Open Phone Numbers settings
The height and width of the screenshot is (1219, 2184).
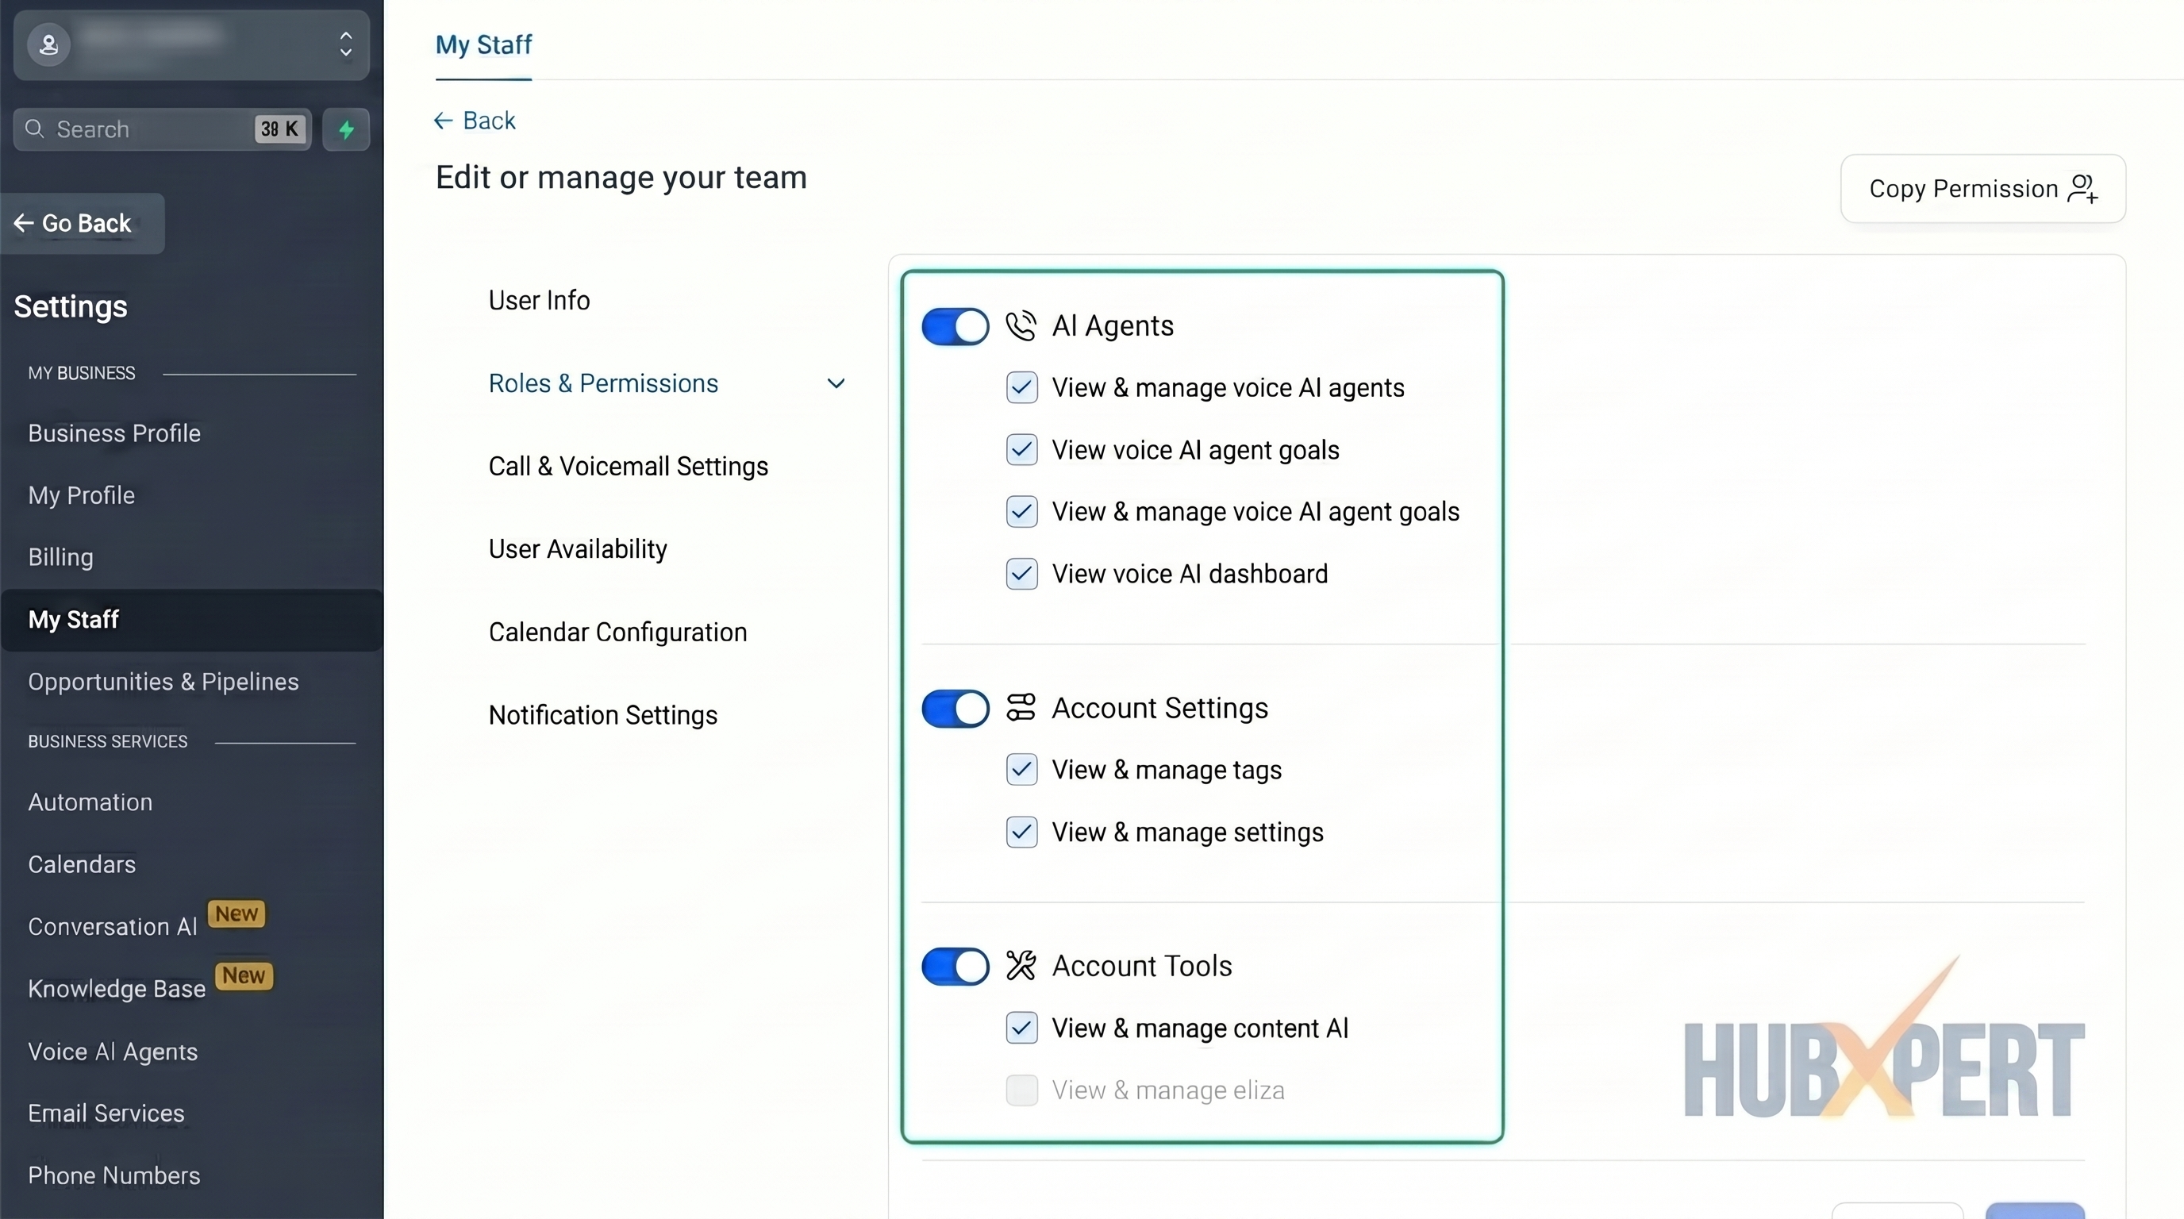click(x=114, y=1176)
